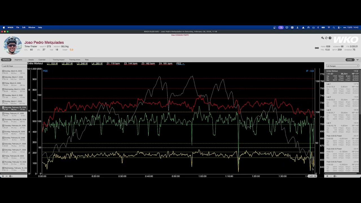Open the WKO settings gears icon

pos(323,38)
